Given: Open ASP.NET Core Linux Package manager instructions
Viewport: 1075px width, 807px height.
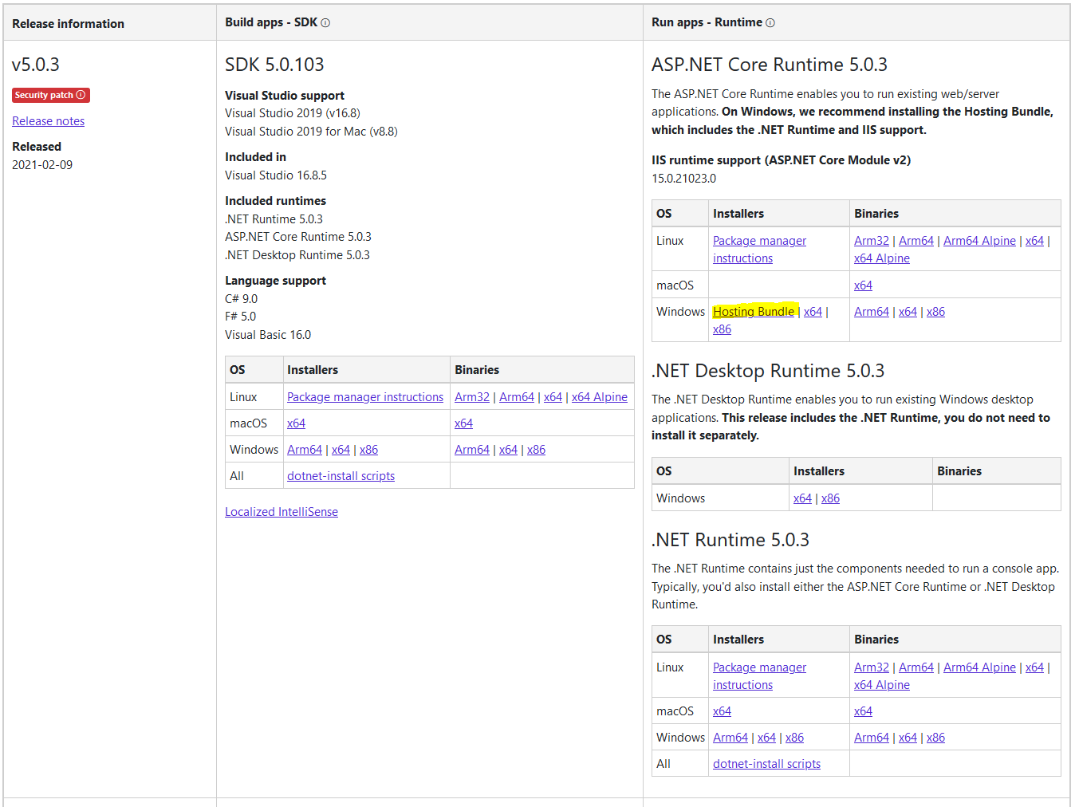Looking at the screenshot, I should point(759,250).
